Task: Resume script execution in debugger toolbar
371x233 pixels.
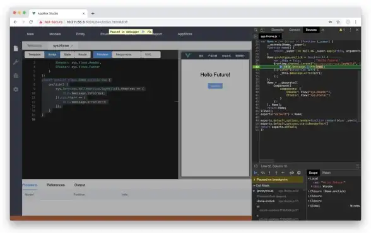Action: pos(256,173)
